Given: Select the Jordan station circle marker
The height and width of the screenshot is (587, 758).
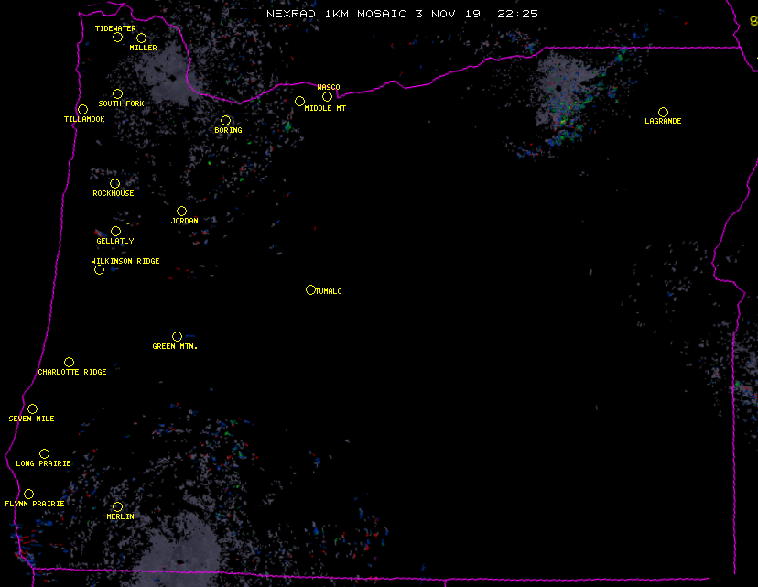Looking at the screenshot, I should tap(181, 212).
